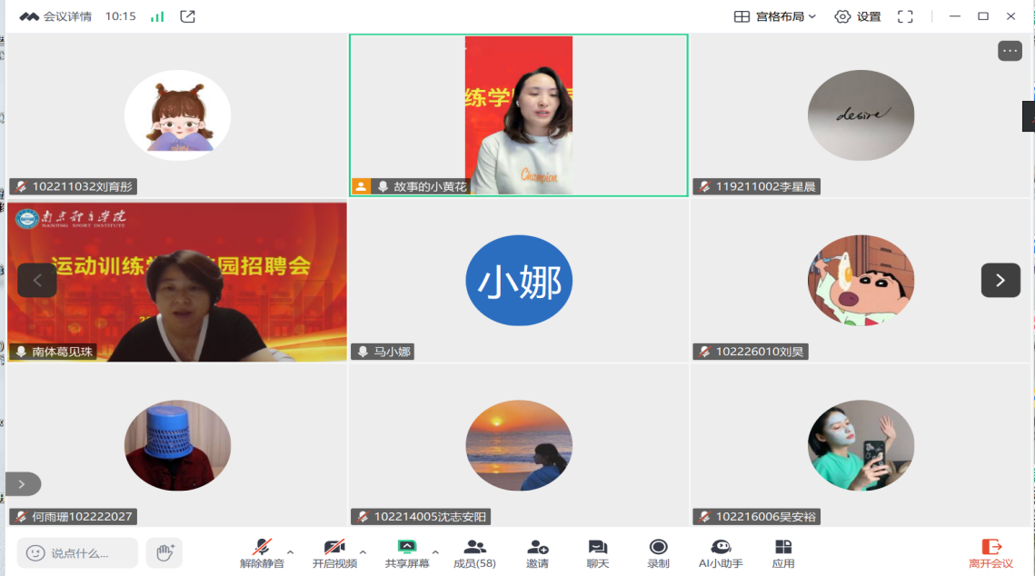Click the signal strength bars icon
This screenshot has width=1035, height=576.
157,16
